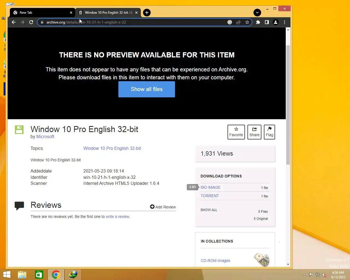
Task: Bookmark this page with the star icon
Action: pyautogui.click(x=247, y=22)
